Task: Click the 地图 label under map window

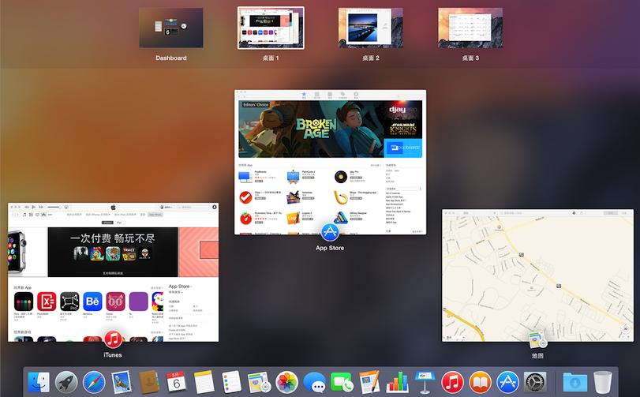Action: click(x=537, y=356)
